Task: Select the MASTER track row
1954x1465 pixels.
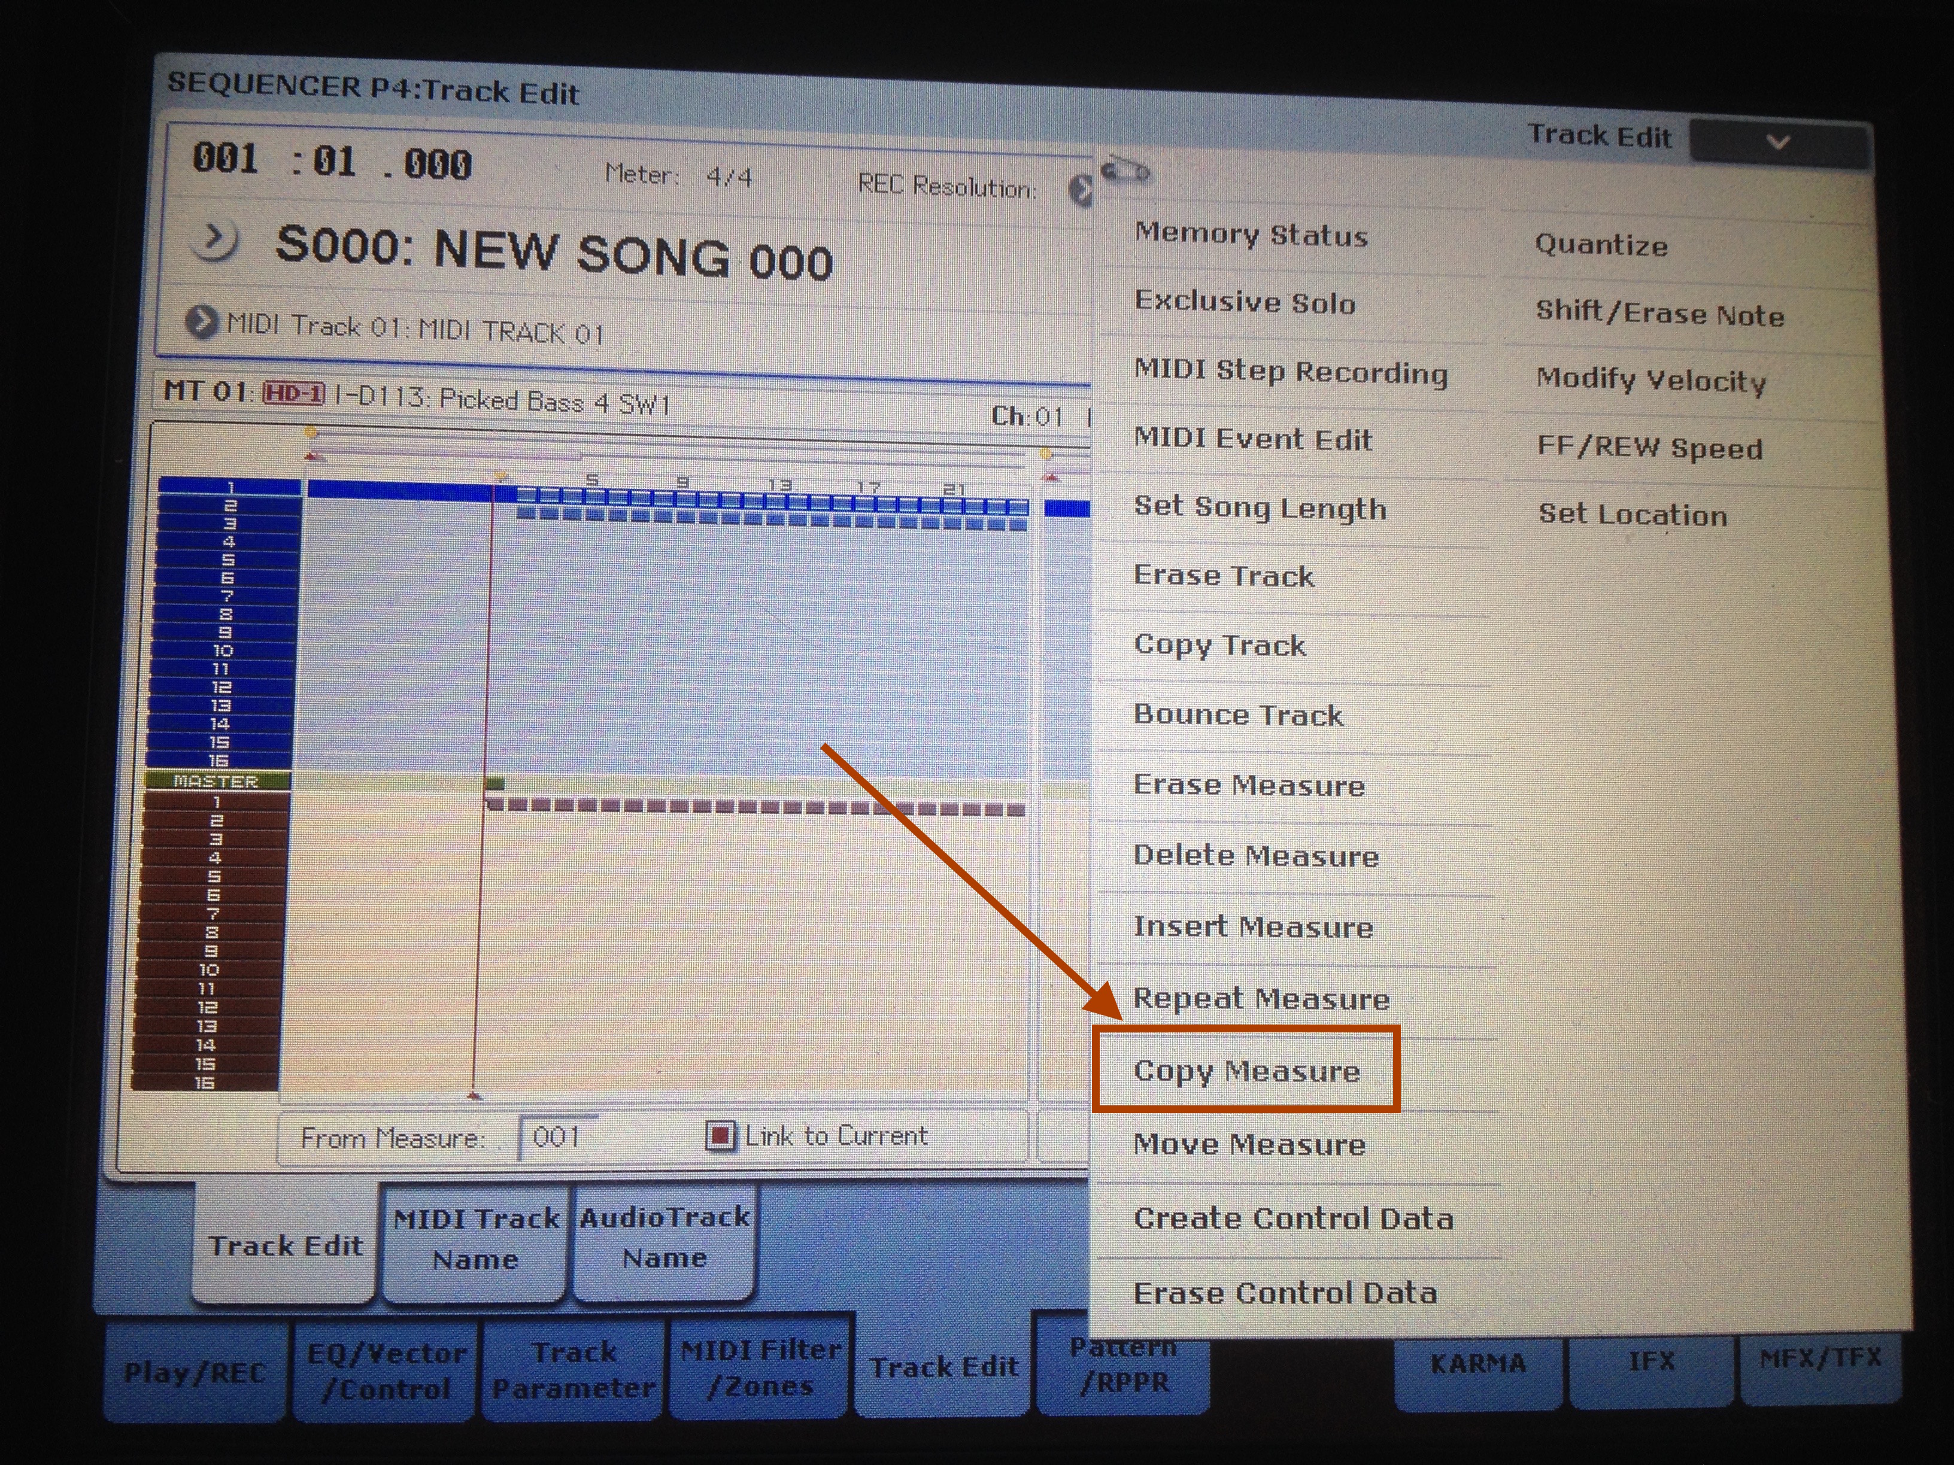Action: 217,782
